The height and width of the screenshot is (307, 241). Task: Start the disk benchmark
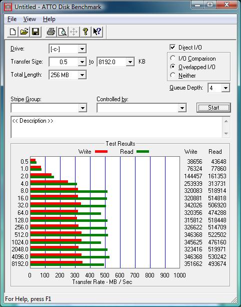213,108
